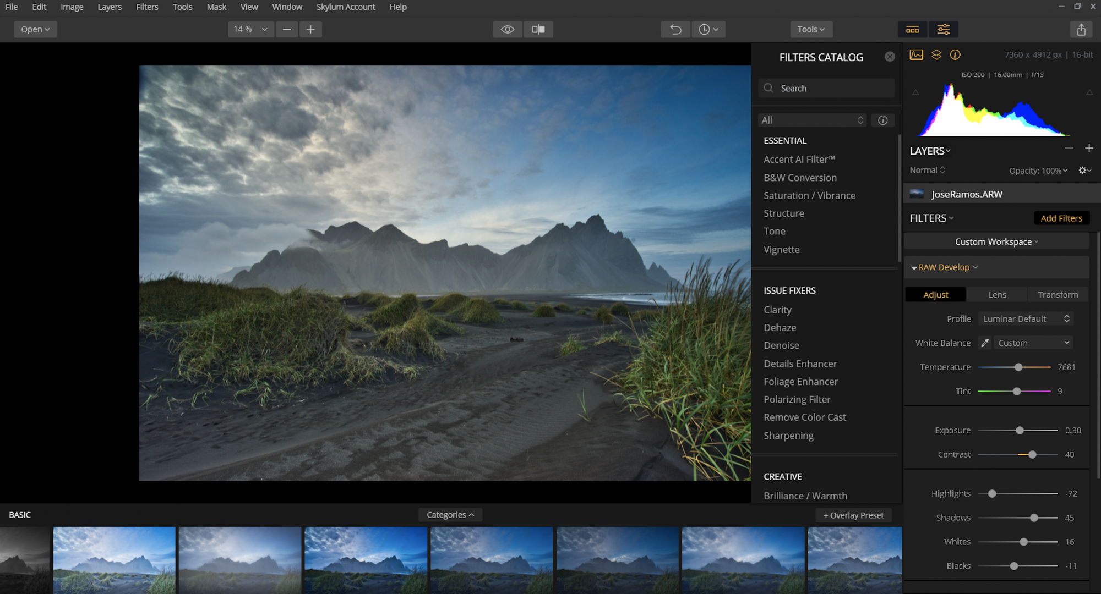Enable the Luminar Default profile dropdown
Screen dimensions: 1101x594
pyautogui.click(x=1025, y=318)
